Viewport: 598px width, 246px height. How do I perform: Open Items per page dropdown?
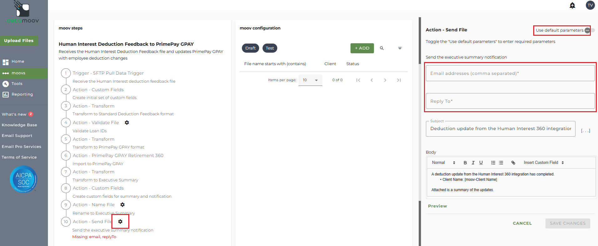pos(310,80)
